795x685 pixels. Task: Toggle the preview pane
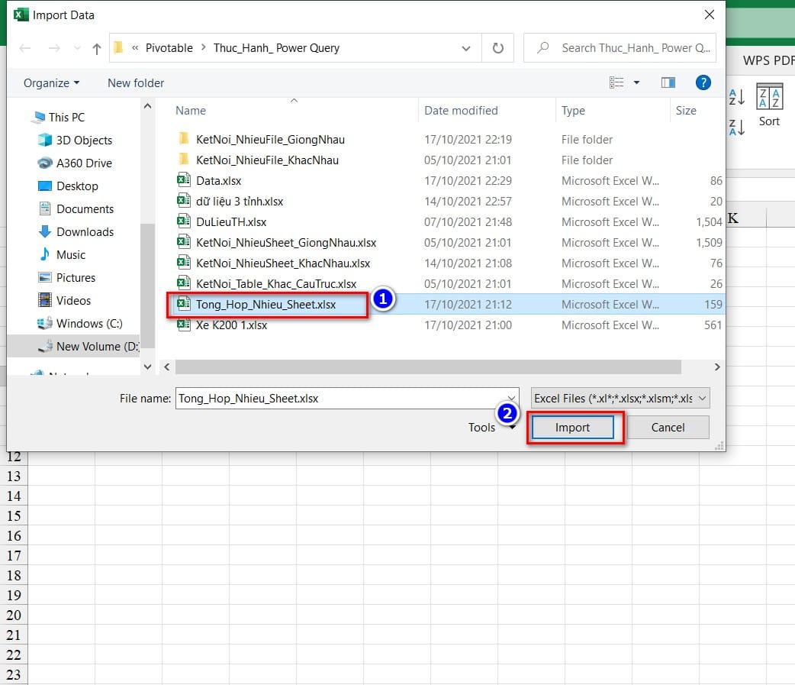[668, 82]
